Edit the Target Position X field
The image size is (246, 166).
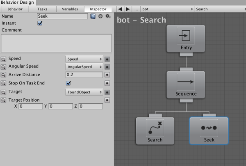point(31,106)
